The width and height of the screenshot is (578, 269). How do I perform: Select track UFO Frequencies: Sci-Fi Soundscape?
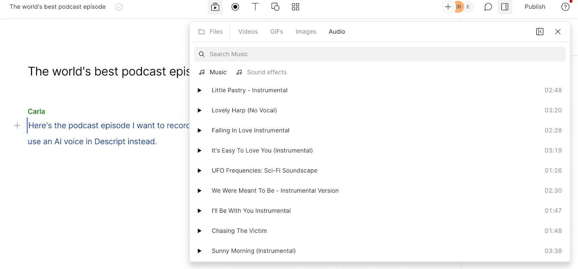click(x=264, y=170)
